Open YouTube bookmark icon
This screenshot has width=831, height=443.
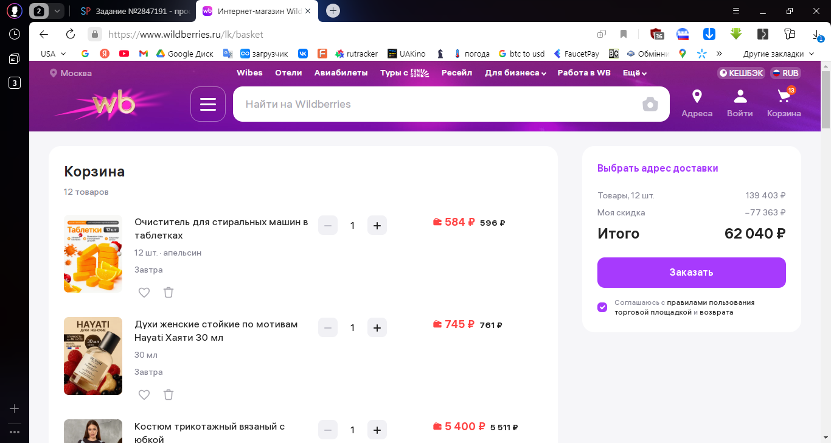124,54
